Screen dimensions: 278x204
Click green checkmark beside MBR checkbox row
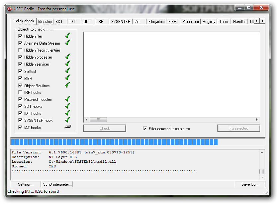67,78
